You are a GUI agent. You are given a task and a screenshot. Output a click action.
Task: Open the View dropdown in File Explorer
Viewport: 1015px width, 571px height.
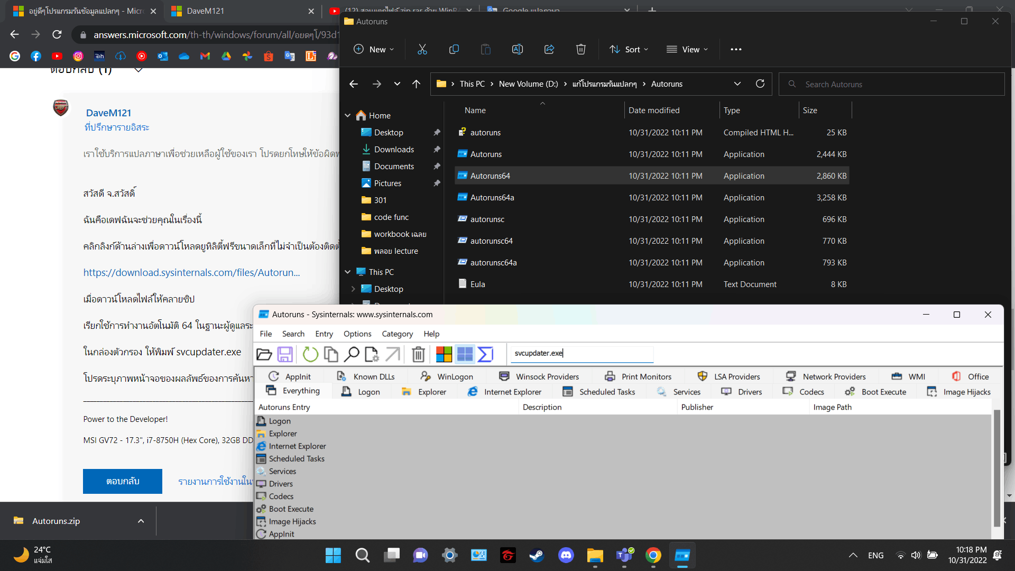pos(687,49)
